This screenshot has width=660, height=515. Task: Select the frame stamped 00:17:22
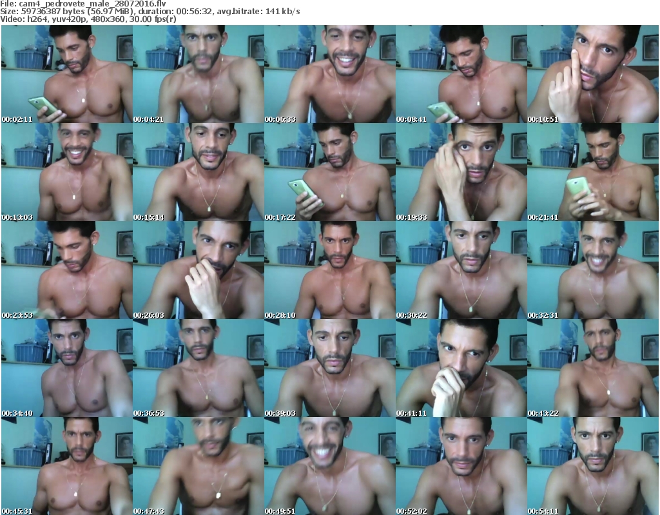tap(329, 172)
